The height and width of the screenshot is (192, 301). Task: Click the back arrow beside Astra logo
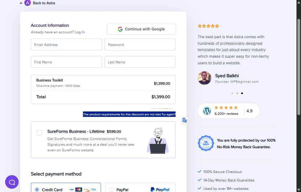click(21, 3)
